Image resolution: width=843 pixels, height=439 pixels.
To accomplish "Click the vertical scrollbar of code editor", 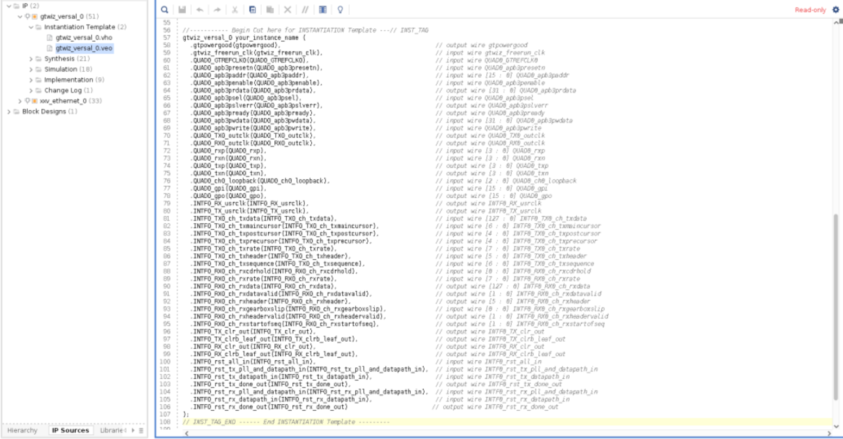I will (836, 304).
